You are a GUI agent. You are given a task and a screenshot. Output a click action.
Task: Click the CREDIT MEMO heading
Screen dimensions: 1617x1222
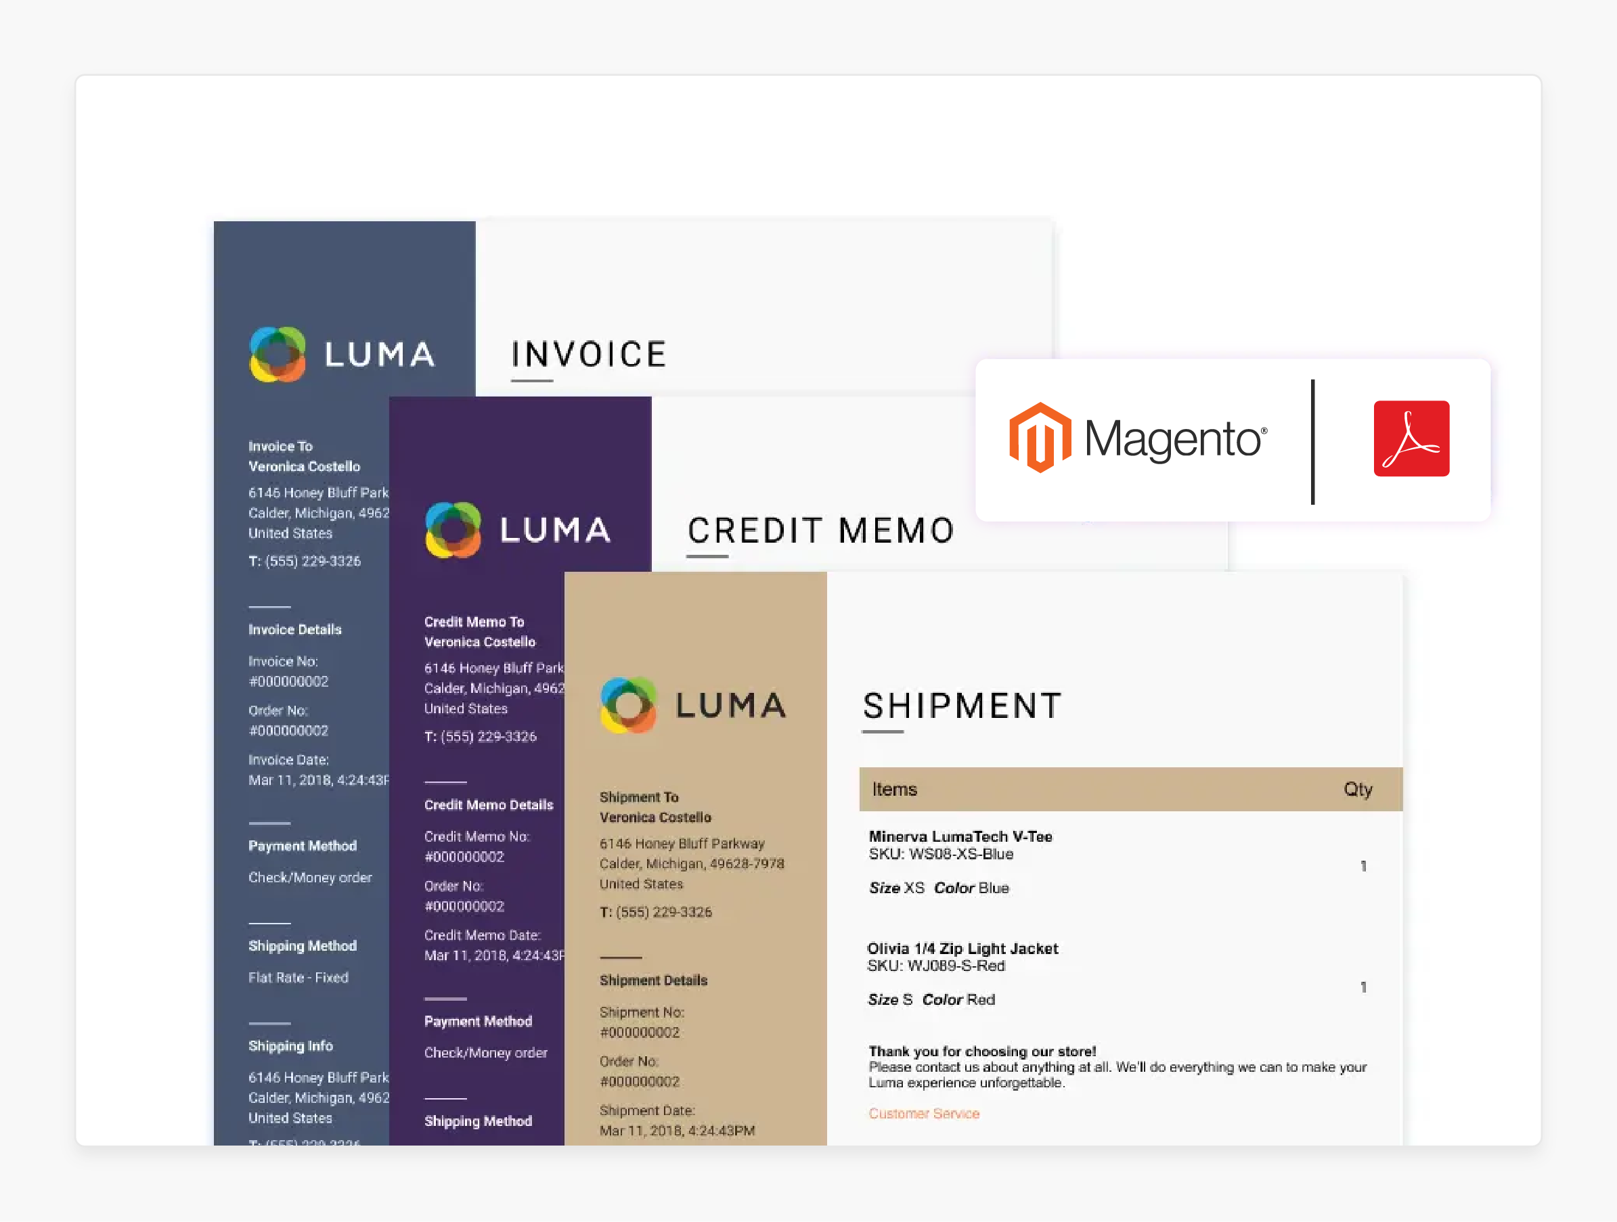[821, 530]
